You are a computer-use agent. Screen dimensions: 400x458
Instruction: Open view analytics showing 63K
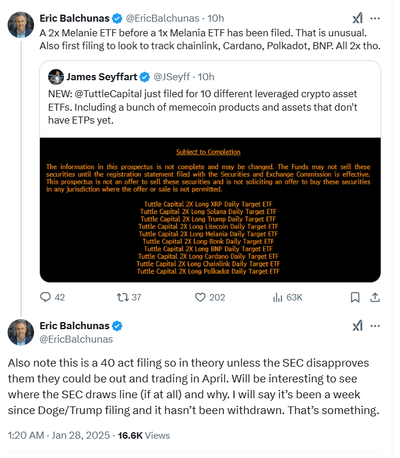pos(279,298)
